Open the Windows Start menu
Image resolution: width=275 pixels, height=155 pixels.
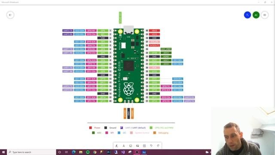(x=3, y=152)
